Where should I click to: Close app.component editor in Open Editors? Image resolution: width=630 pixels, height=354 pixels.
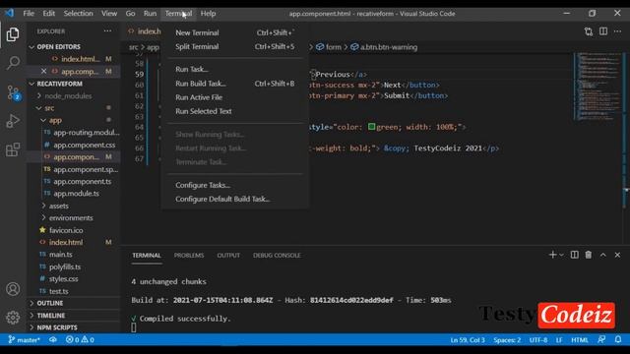tap(43, 71)
